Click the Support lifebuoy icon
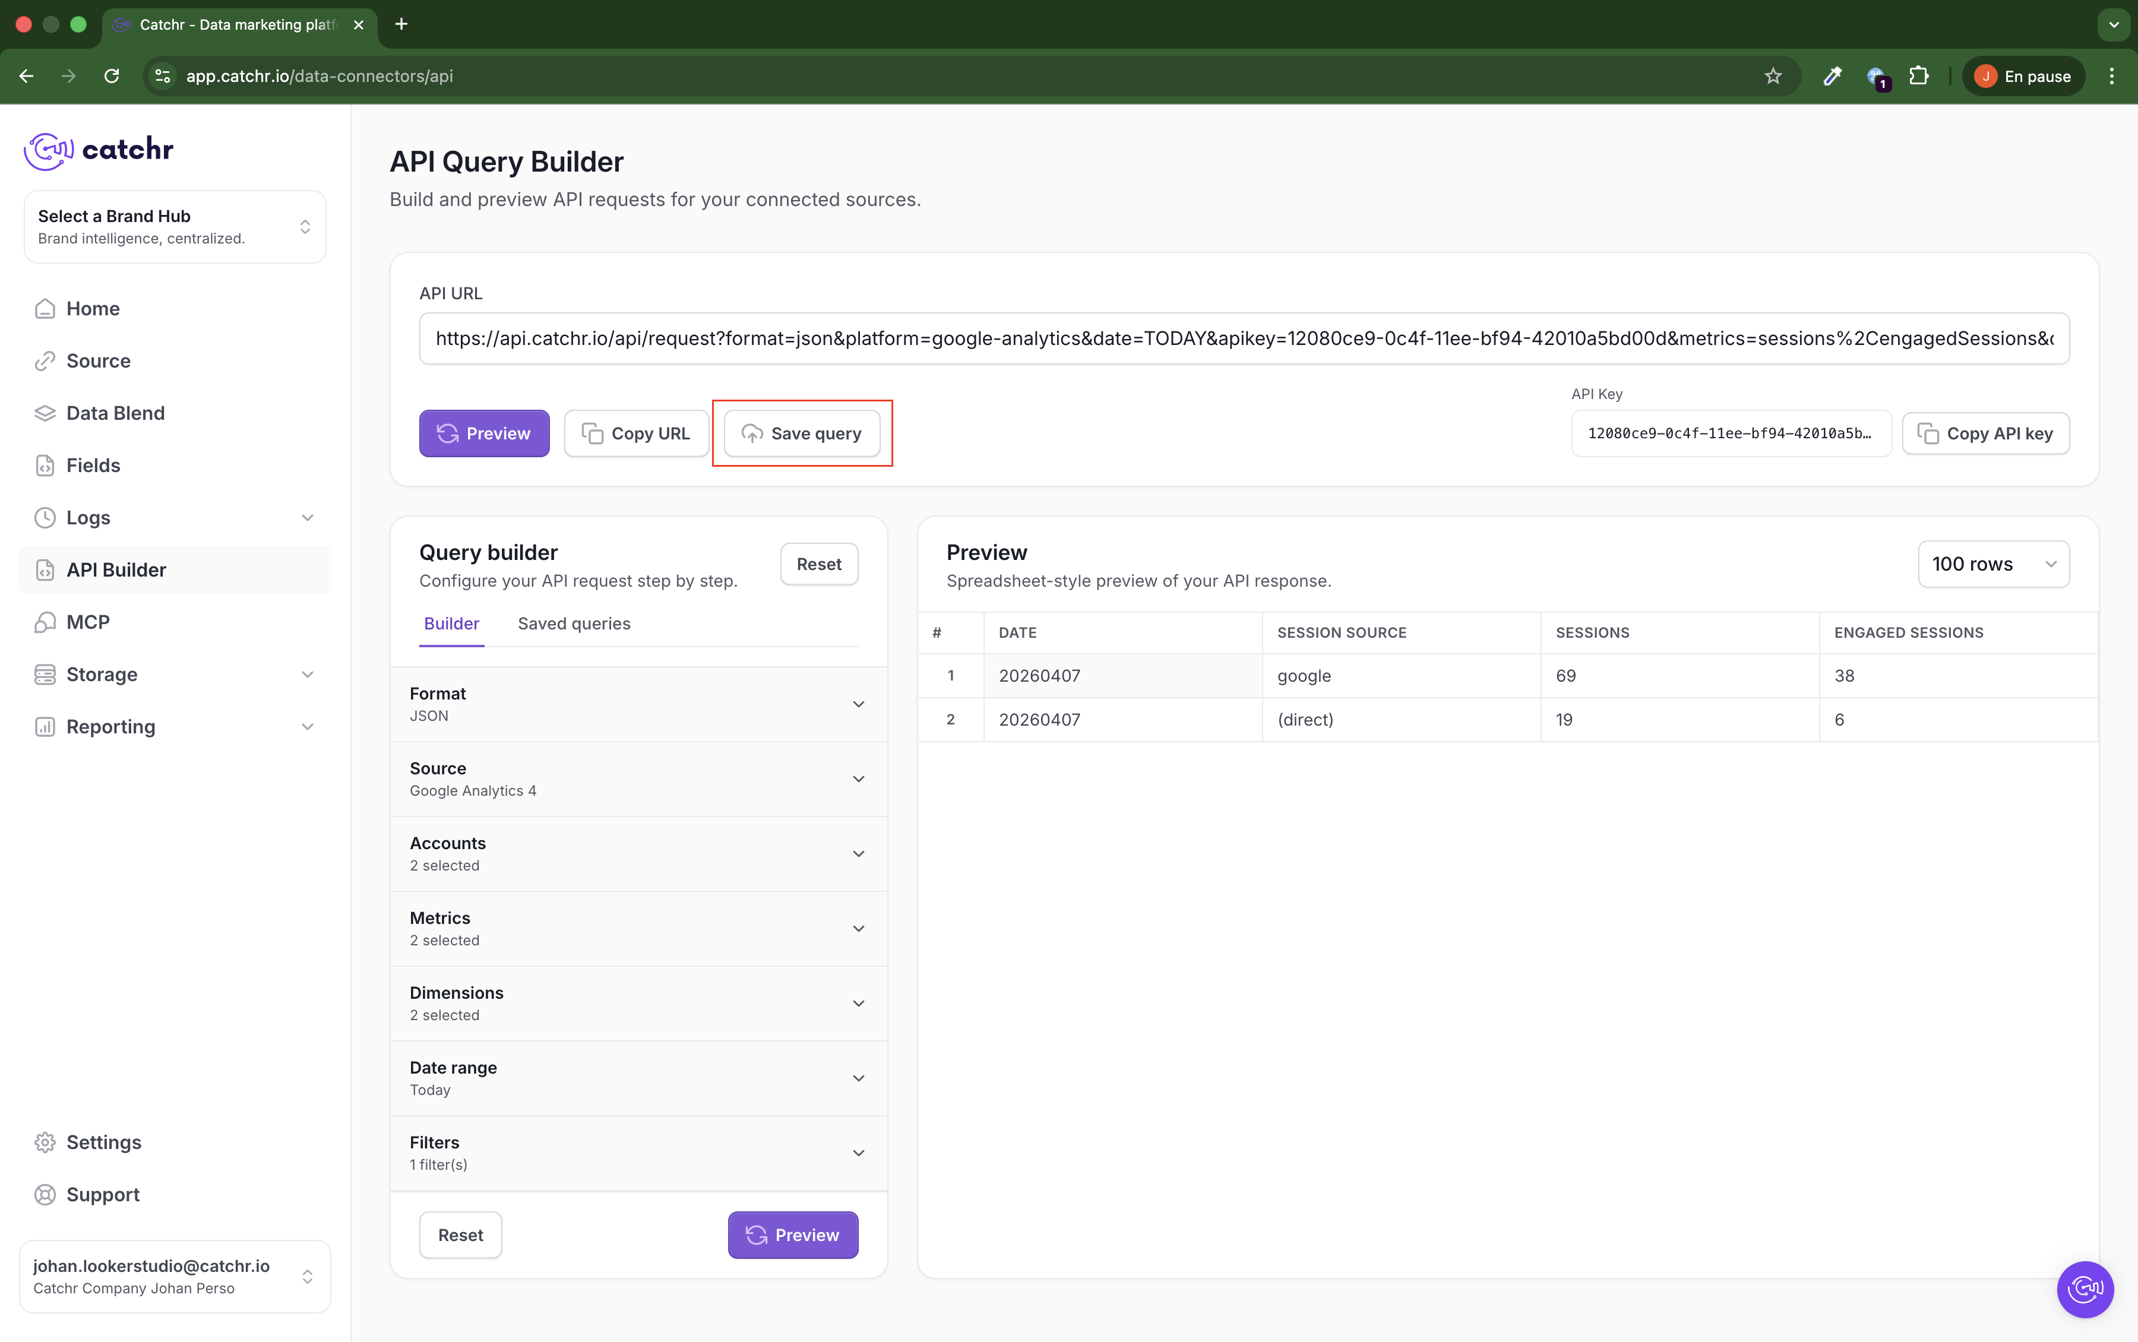The width and height of the screenshot is (2138, 1342). [x=45, y=1195]
